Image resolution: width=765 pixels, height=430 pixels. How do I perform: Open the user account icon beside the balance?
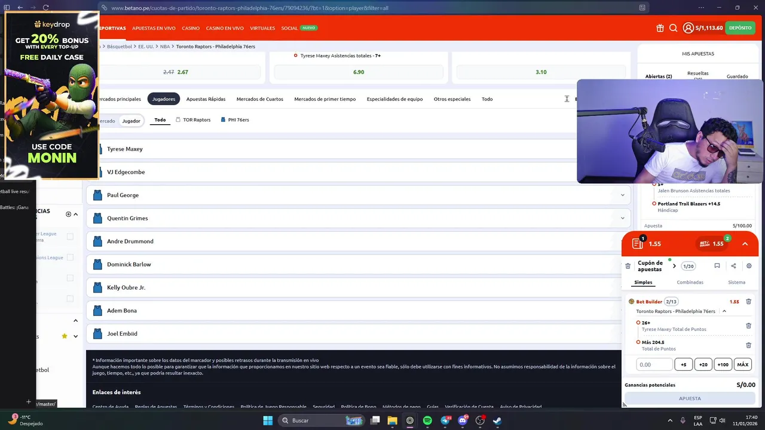point(688,28)
